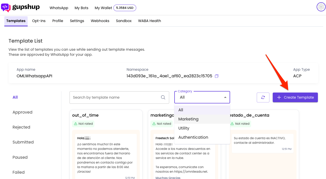Show Rejected templates in sidebar

tap(21, 127)
